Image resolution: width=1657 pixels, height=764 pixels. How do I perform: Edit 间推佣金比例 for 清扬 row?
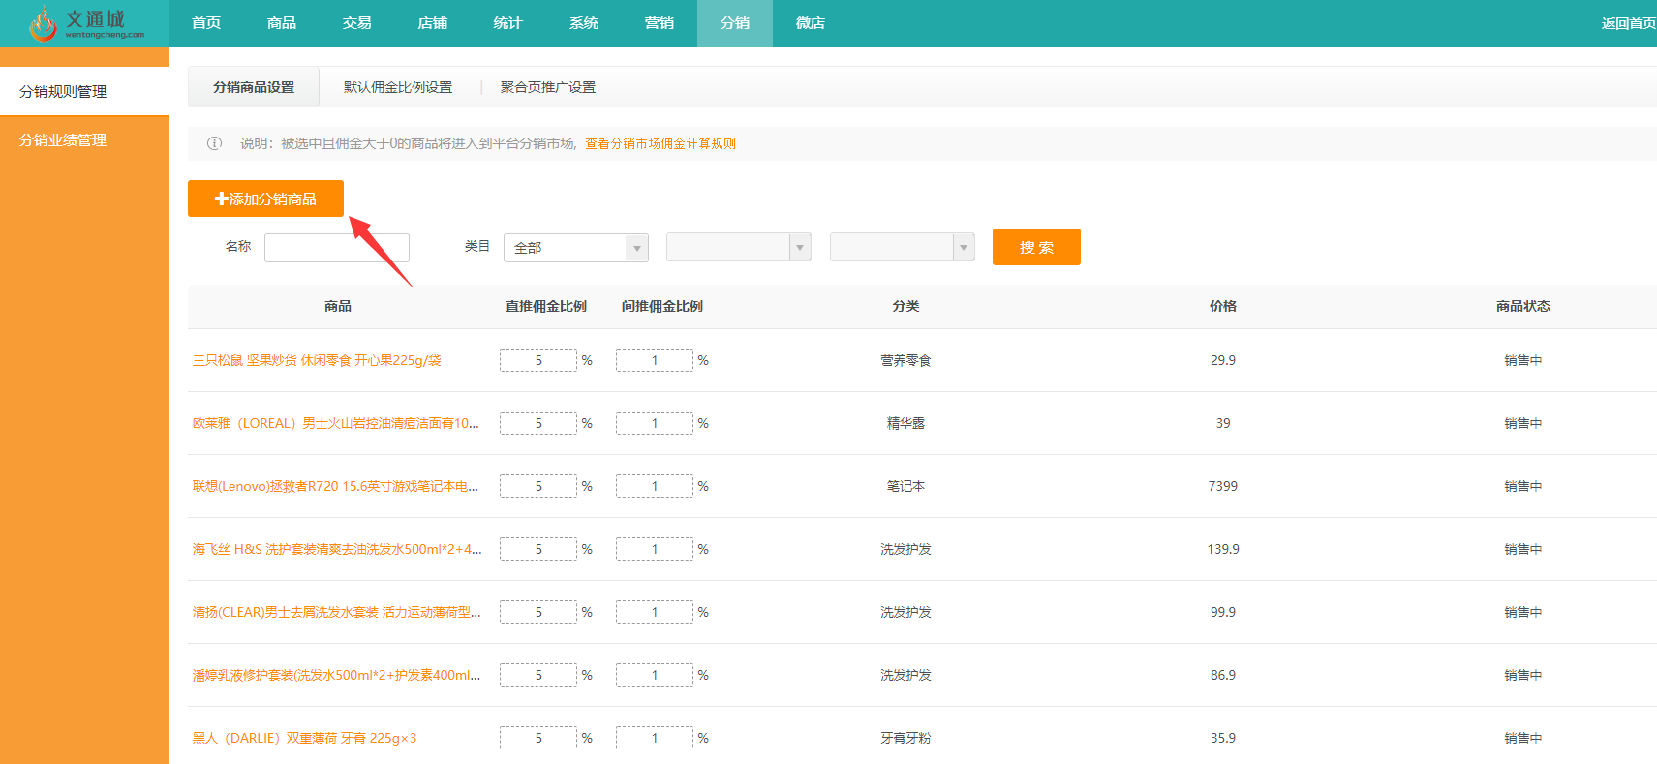655,612
